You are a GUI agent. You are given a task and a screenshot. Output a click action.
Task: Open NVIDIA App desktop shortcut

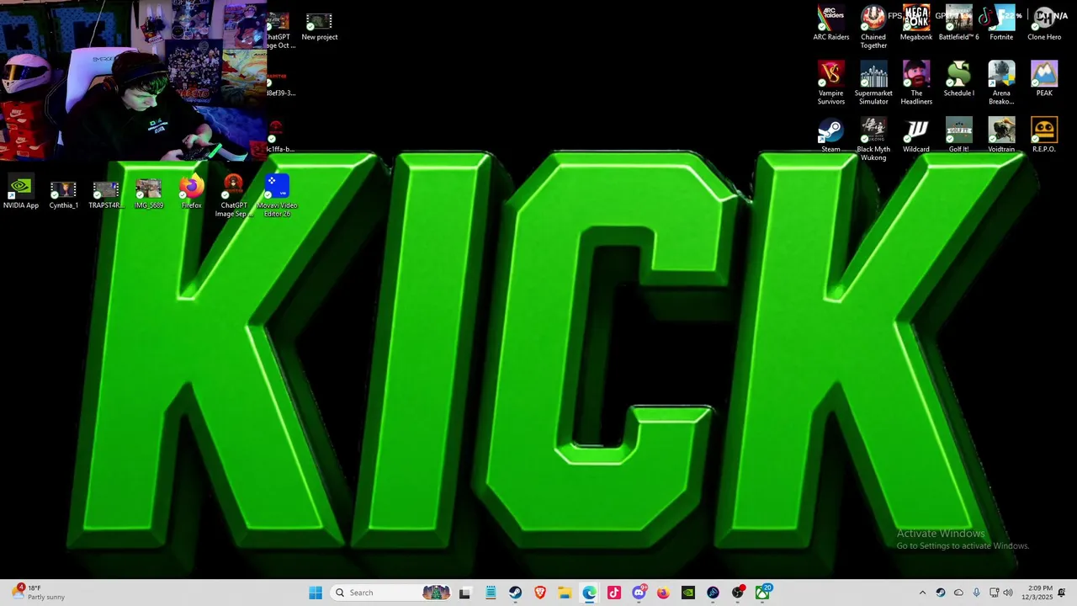tap(21, 192)
